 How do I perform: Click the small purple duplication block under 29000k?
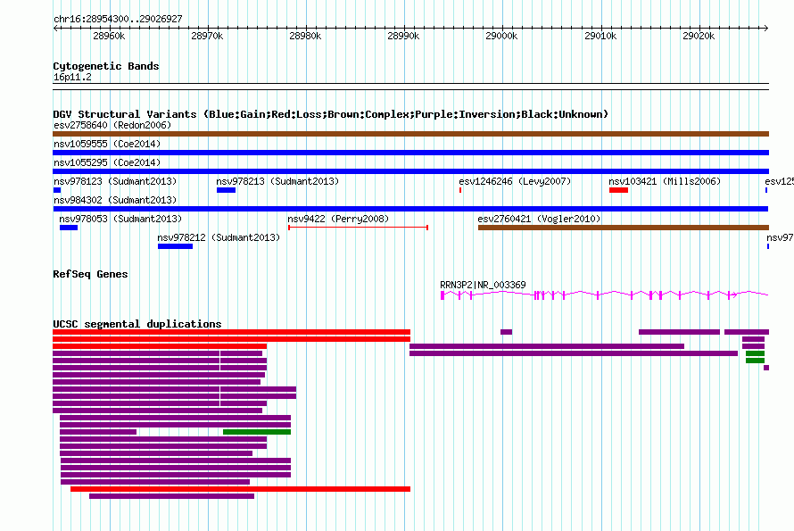point(506,332)
